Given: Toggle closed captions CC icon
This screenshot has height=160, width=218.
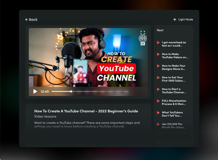Looking at the screenshot, I should coord(143,44).
